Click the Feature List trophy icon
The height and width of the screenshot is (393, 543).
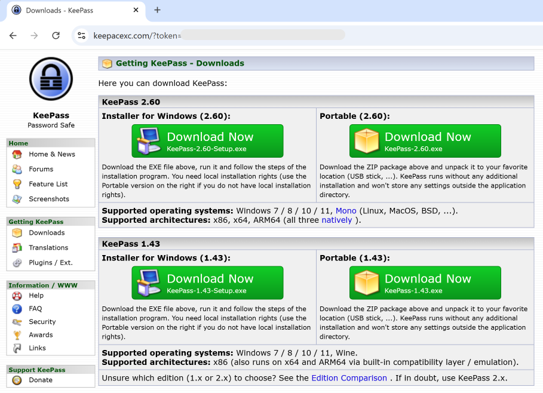click(17, 184)
